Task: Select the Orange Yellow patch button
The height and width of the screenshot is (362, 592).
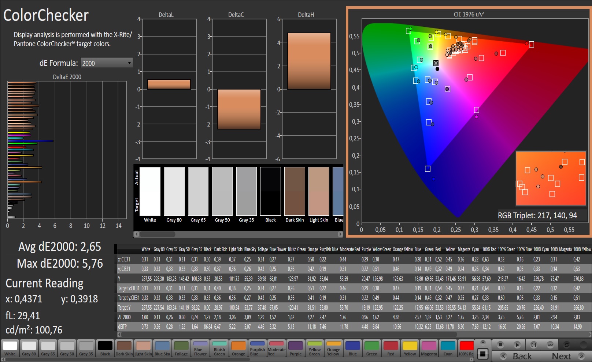Action: coord(334,348)
